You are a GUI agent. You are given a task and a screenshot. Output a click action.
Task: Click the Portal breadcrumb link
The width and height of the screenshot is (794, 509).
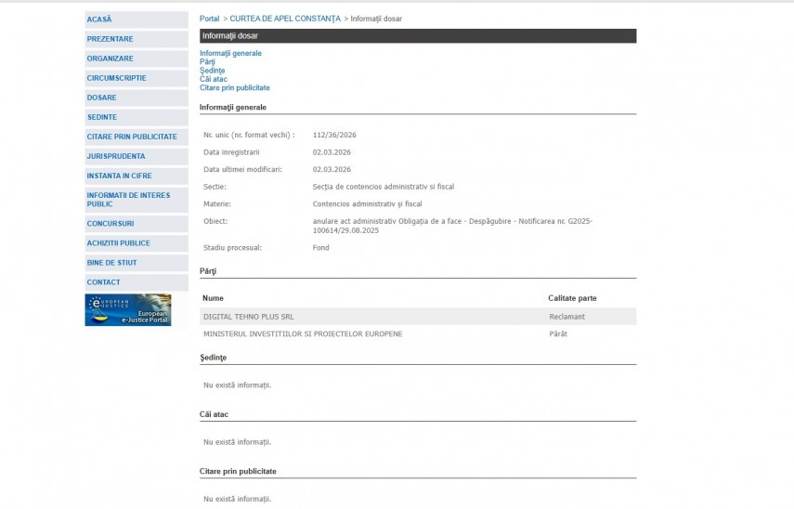pyautogui.click(x=210, y=19)
